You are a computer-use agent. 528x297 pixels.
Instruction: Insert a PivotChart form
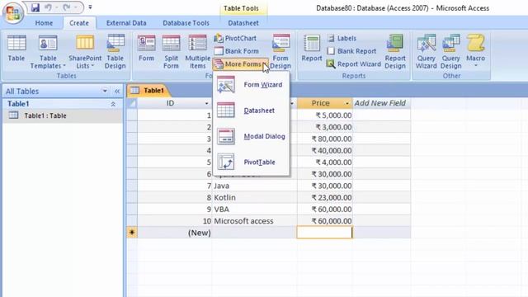[x=235, y=39]
